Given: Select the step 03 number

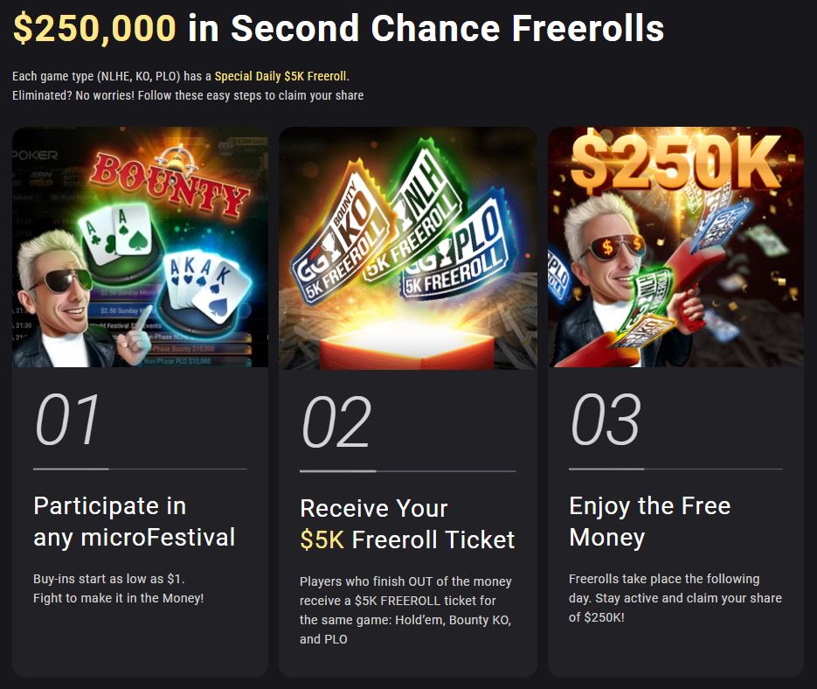Looking at the screenshot, I should (x=605, y=420).
